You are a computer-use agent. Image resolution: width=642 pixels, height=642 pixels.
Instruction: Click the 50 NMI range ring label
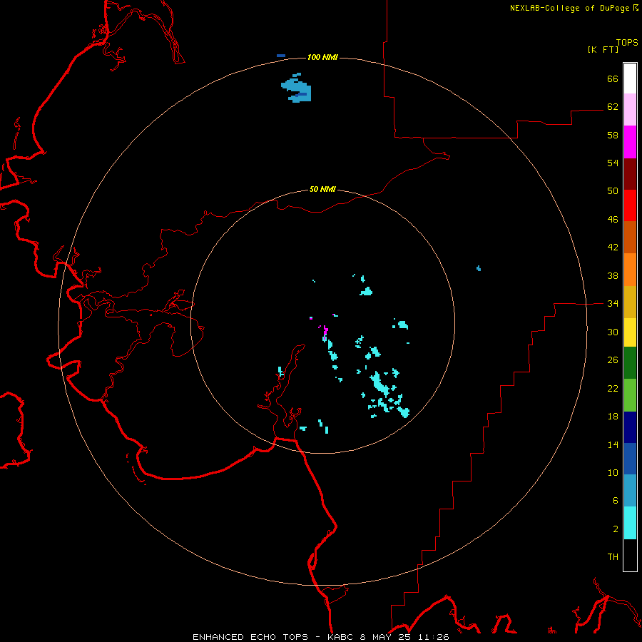tap(322, 189)
